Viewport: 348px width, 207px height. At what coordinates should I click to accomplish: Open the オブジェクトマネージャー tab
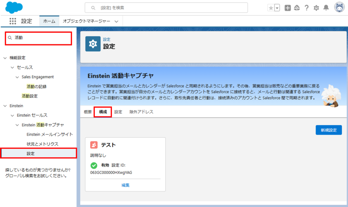click(x=86, y=21)
